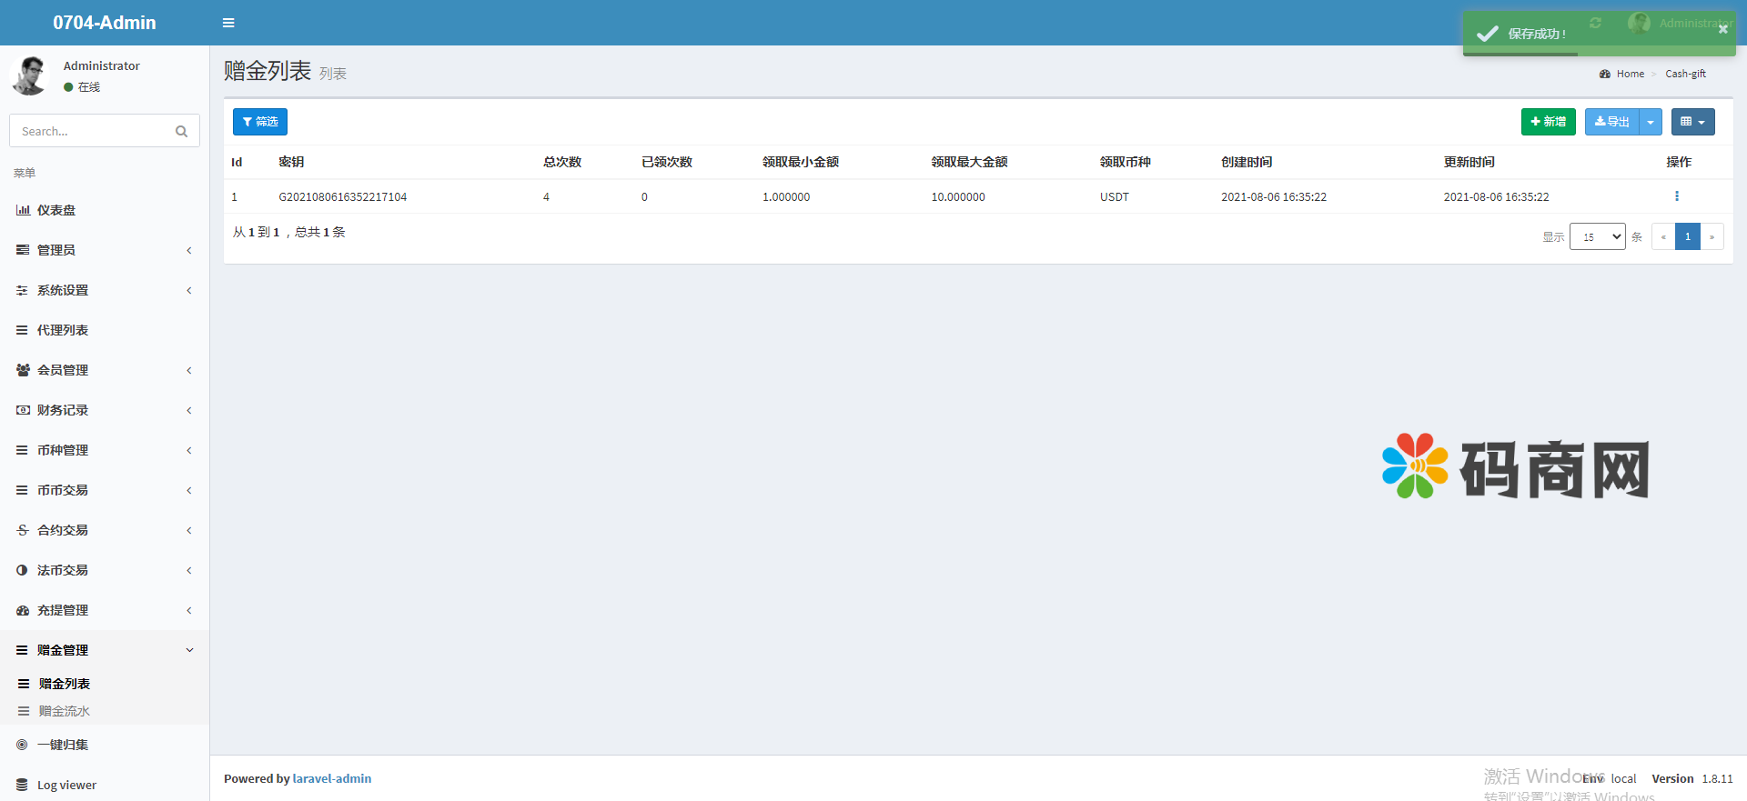Open the 一键归集 menu item

point(63,745)
